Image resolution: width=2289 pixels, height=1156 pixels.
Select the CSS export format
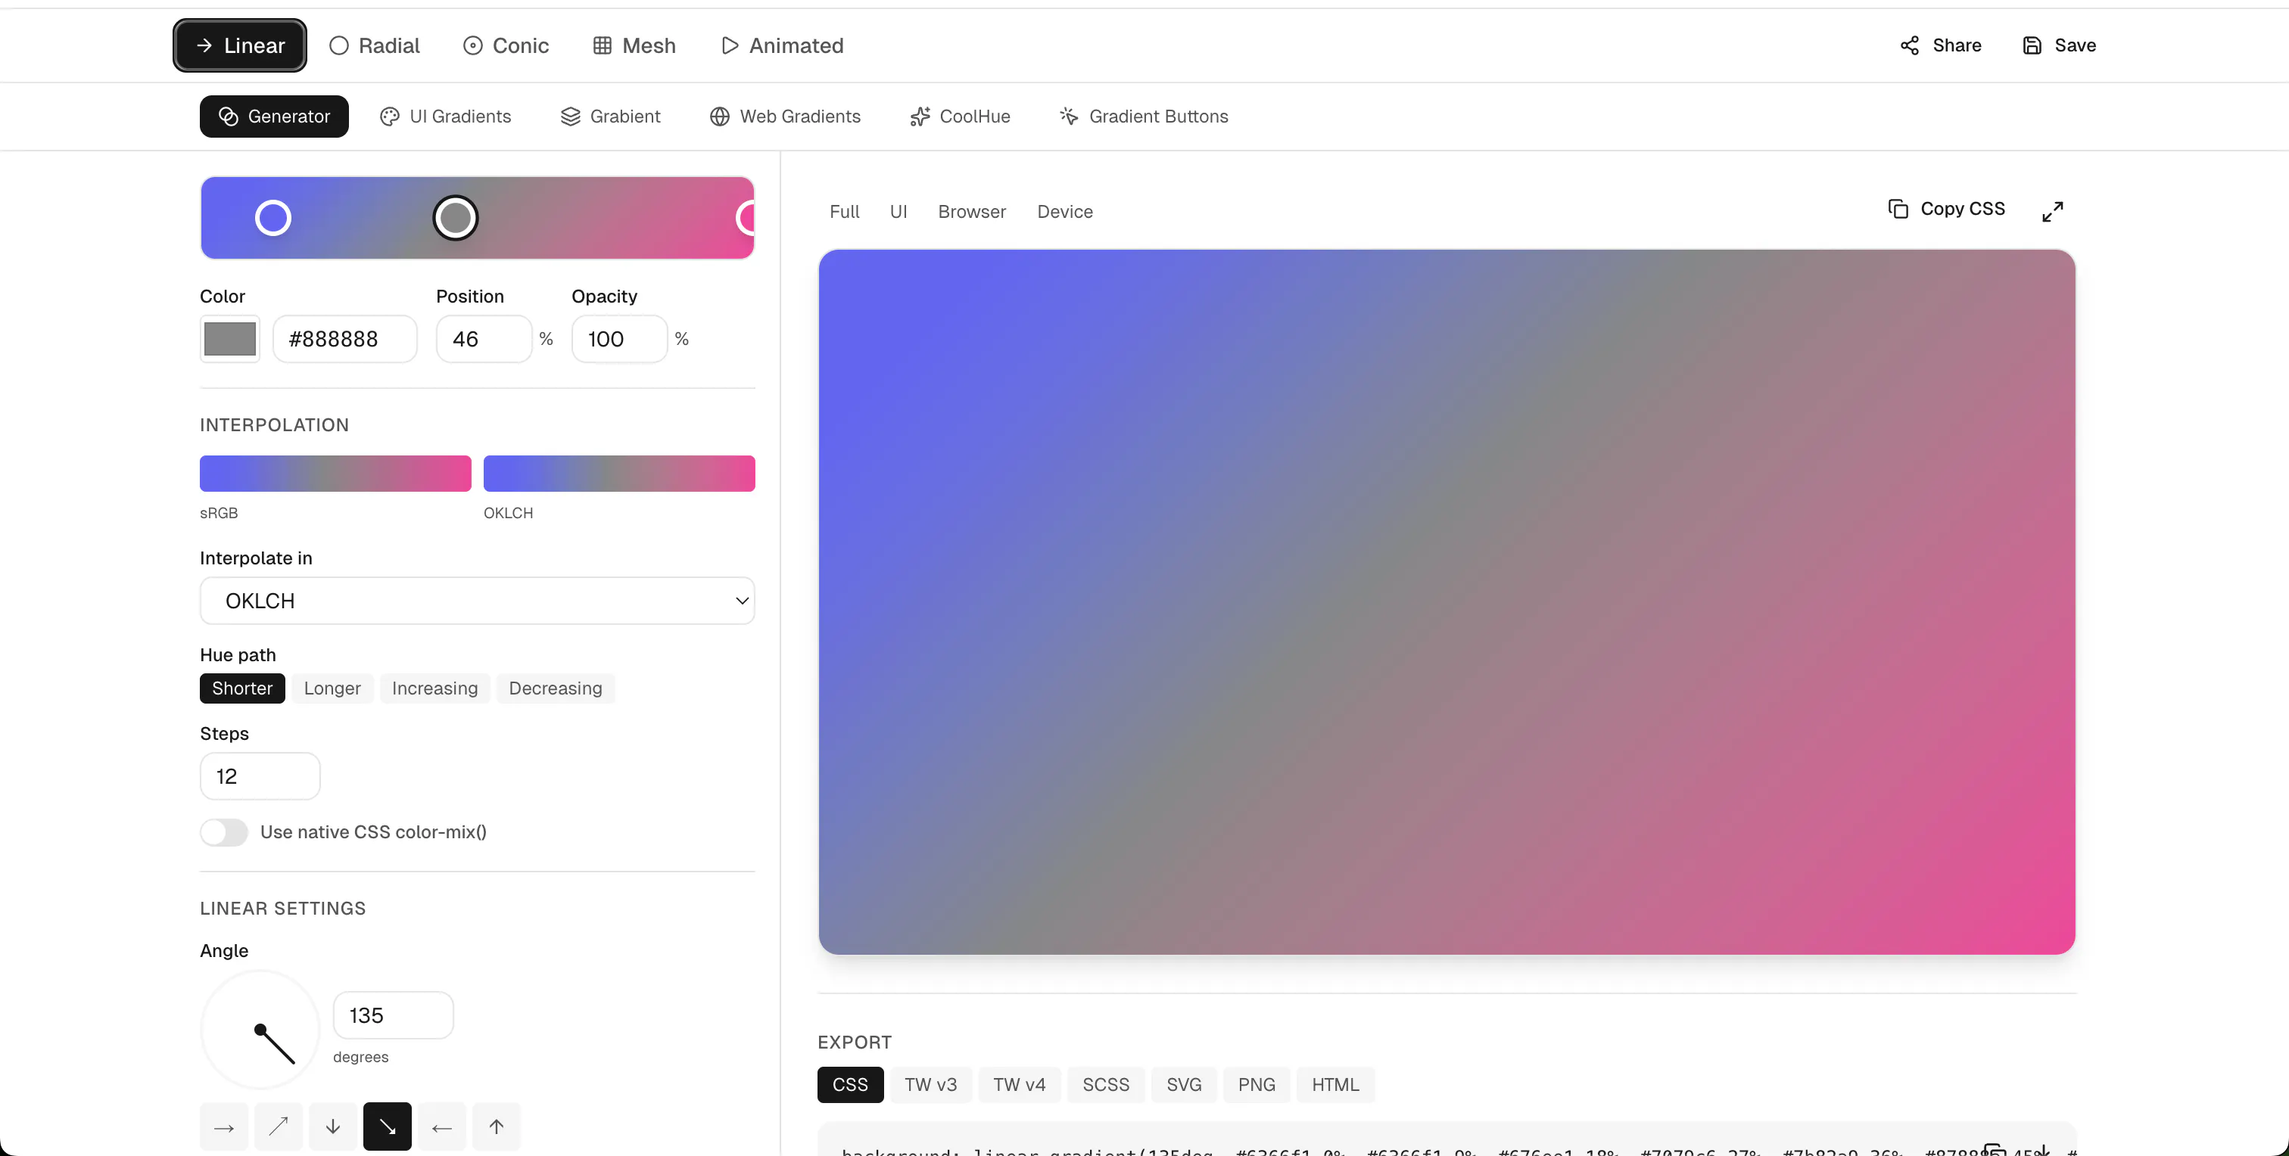[849, 1085]
